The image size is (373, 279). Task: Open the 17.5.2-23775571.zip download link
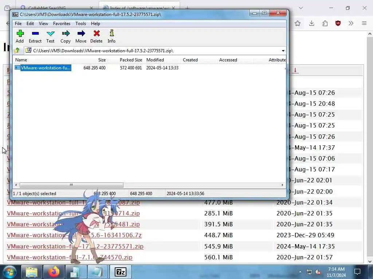click(75, 246)
